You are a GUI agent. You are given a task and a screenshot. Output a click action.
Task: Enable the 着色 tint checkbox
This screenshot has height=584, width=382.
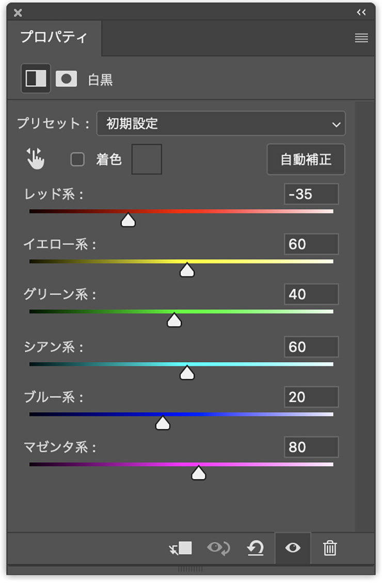click(77, 160)
